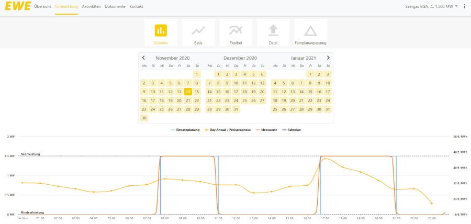This screenshot has height=224, width=471.
Task: Open the Basis line chart icon
Action: click(198, 30)
